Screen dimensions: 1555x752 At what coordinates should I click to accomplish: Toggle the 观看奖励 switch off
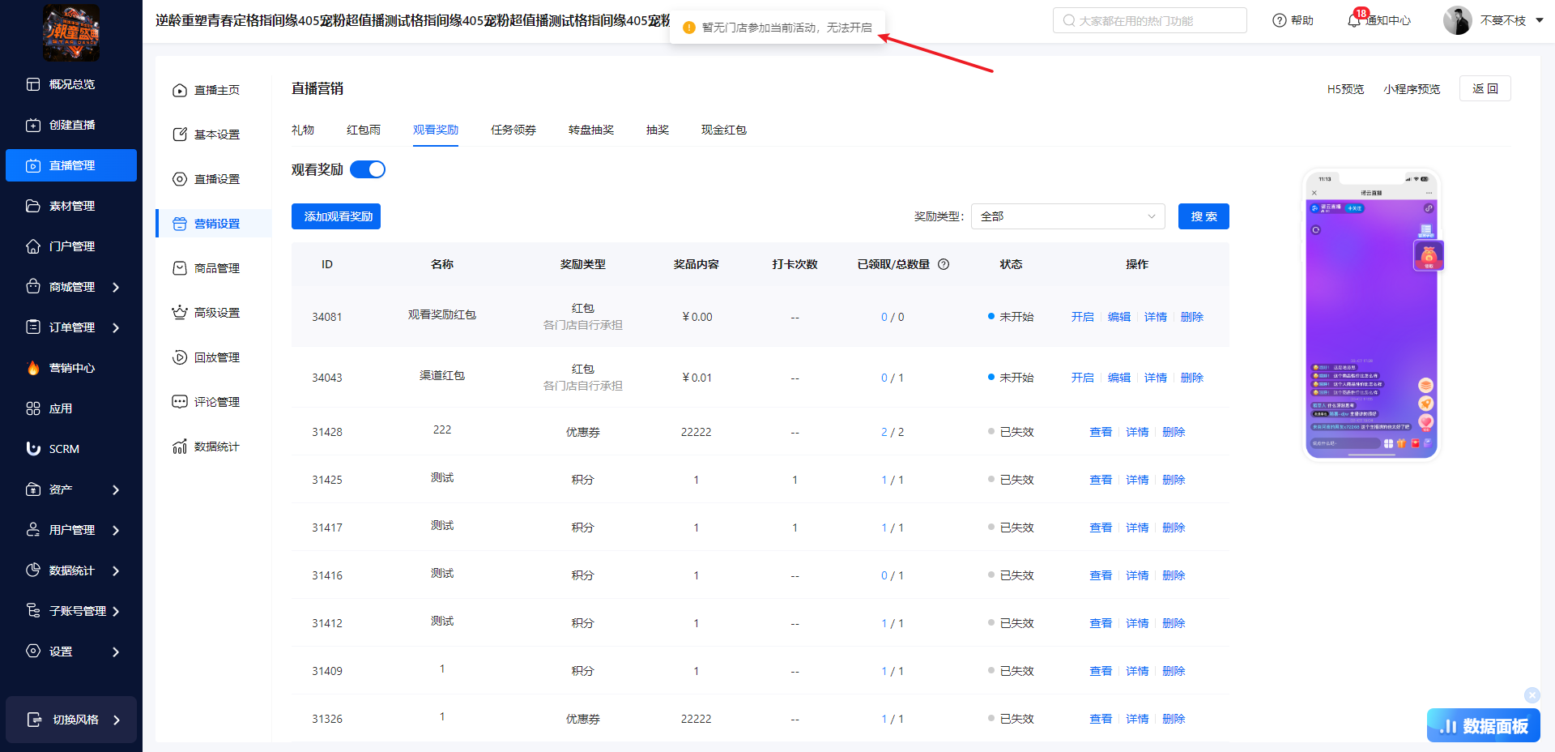click(368, 169)
